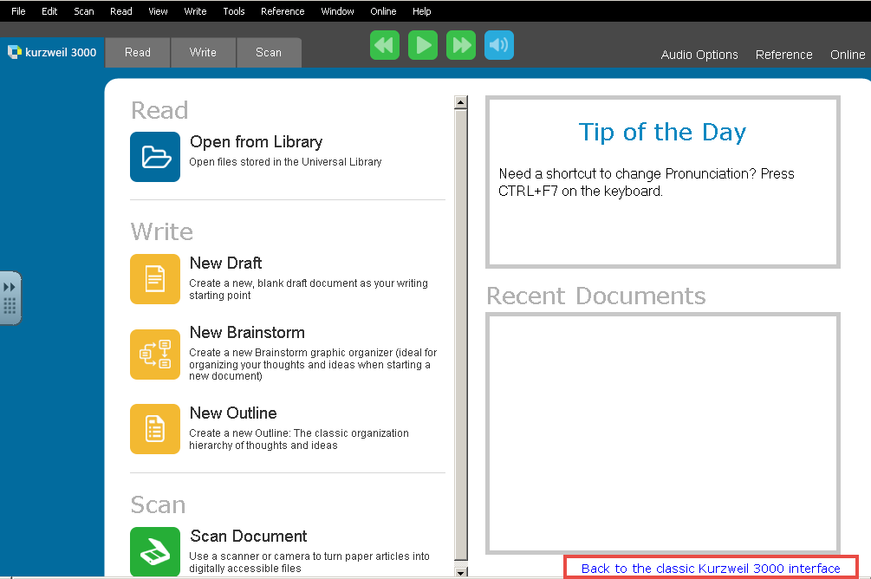The height and width of the screenshot is (579, 871).
Task: Open the View menu
Action: pyautogui.click(x=158, y=11)
